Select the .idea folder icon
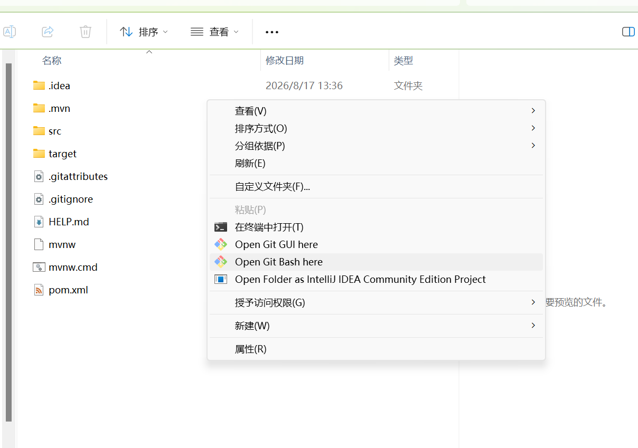The height and width of the screenshot is (448, 638). pyautogui.click(x=39, y=85)
